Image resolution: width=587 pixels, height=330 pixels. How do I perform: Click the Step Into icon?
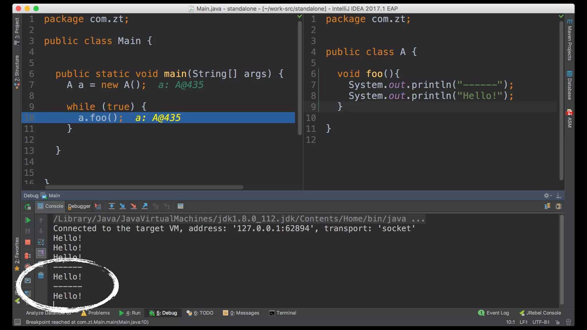pos(122,206)
